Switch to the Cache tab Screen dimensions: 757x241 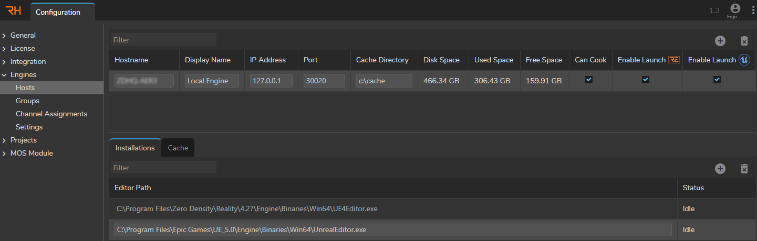[178, 148]
